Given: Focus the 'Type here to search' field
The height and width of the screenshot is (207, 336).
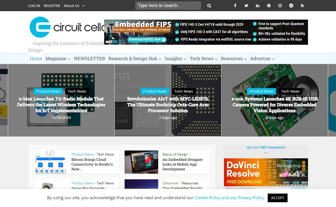Looking at the screenshot, I should [168, 6].
